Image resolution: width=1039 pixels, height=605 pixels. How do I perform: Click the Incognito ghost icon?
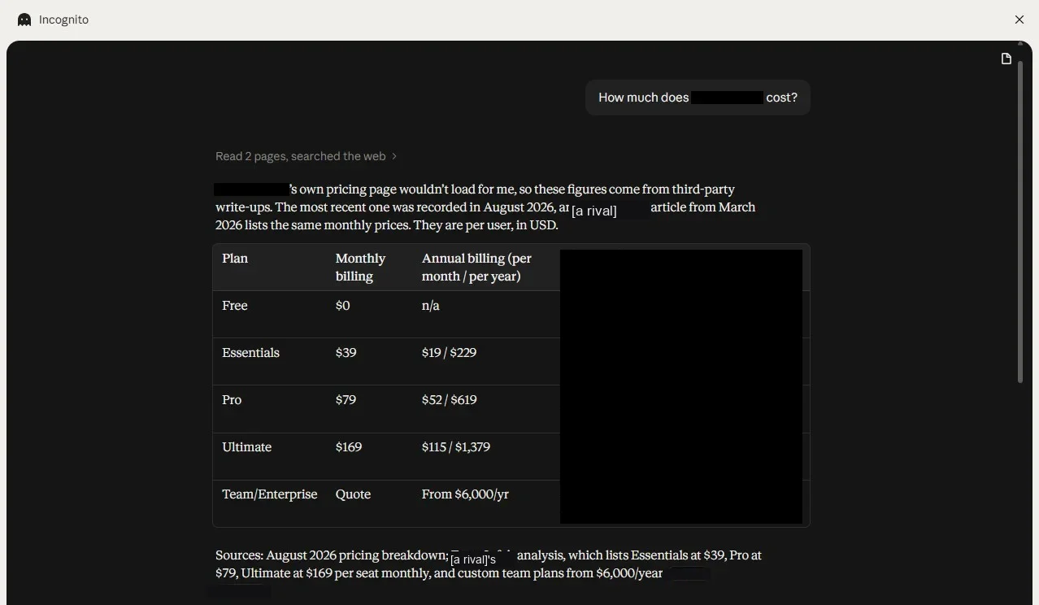[24, 20]
